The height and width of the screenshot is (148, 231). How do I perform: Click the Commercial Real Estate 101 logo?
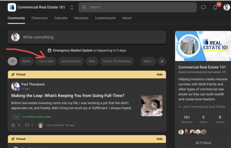tap(12, 7)
